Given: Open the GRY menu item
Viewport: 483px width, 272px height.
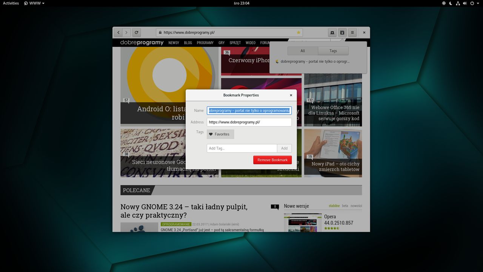Looking at the screenshot, I should [x=222, y=43].
